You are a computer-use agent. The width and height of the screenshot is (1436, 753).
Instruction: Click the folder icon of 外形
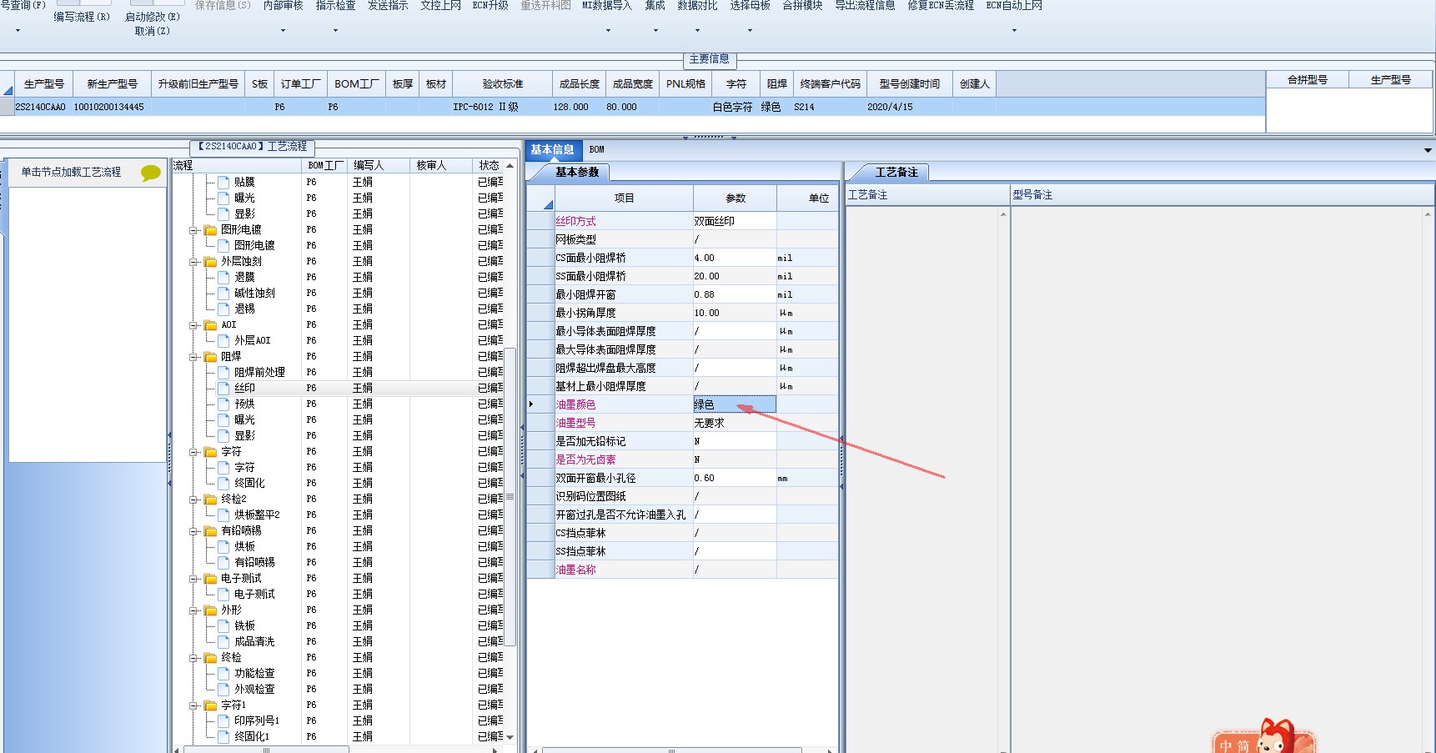point(210,610)
